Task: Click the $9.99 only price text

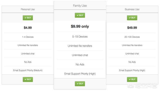Action: point(80,26)
